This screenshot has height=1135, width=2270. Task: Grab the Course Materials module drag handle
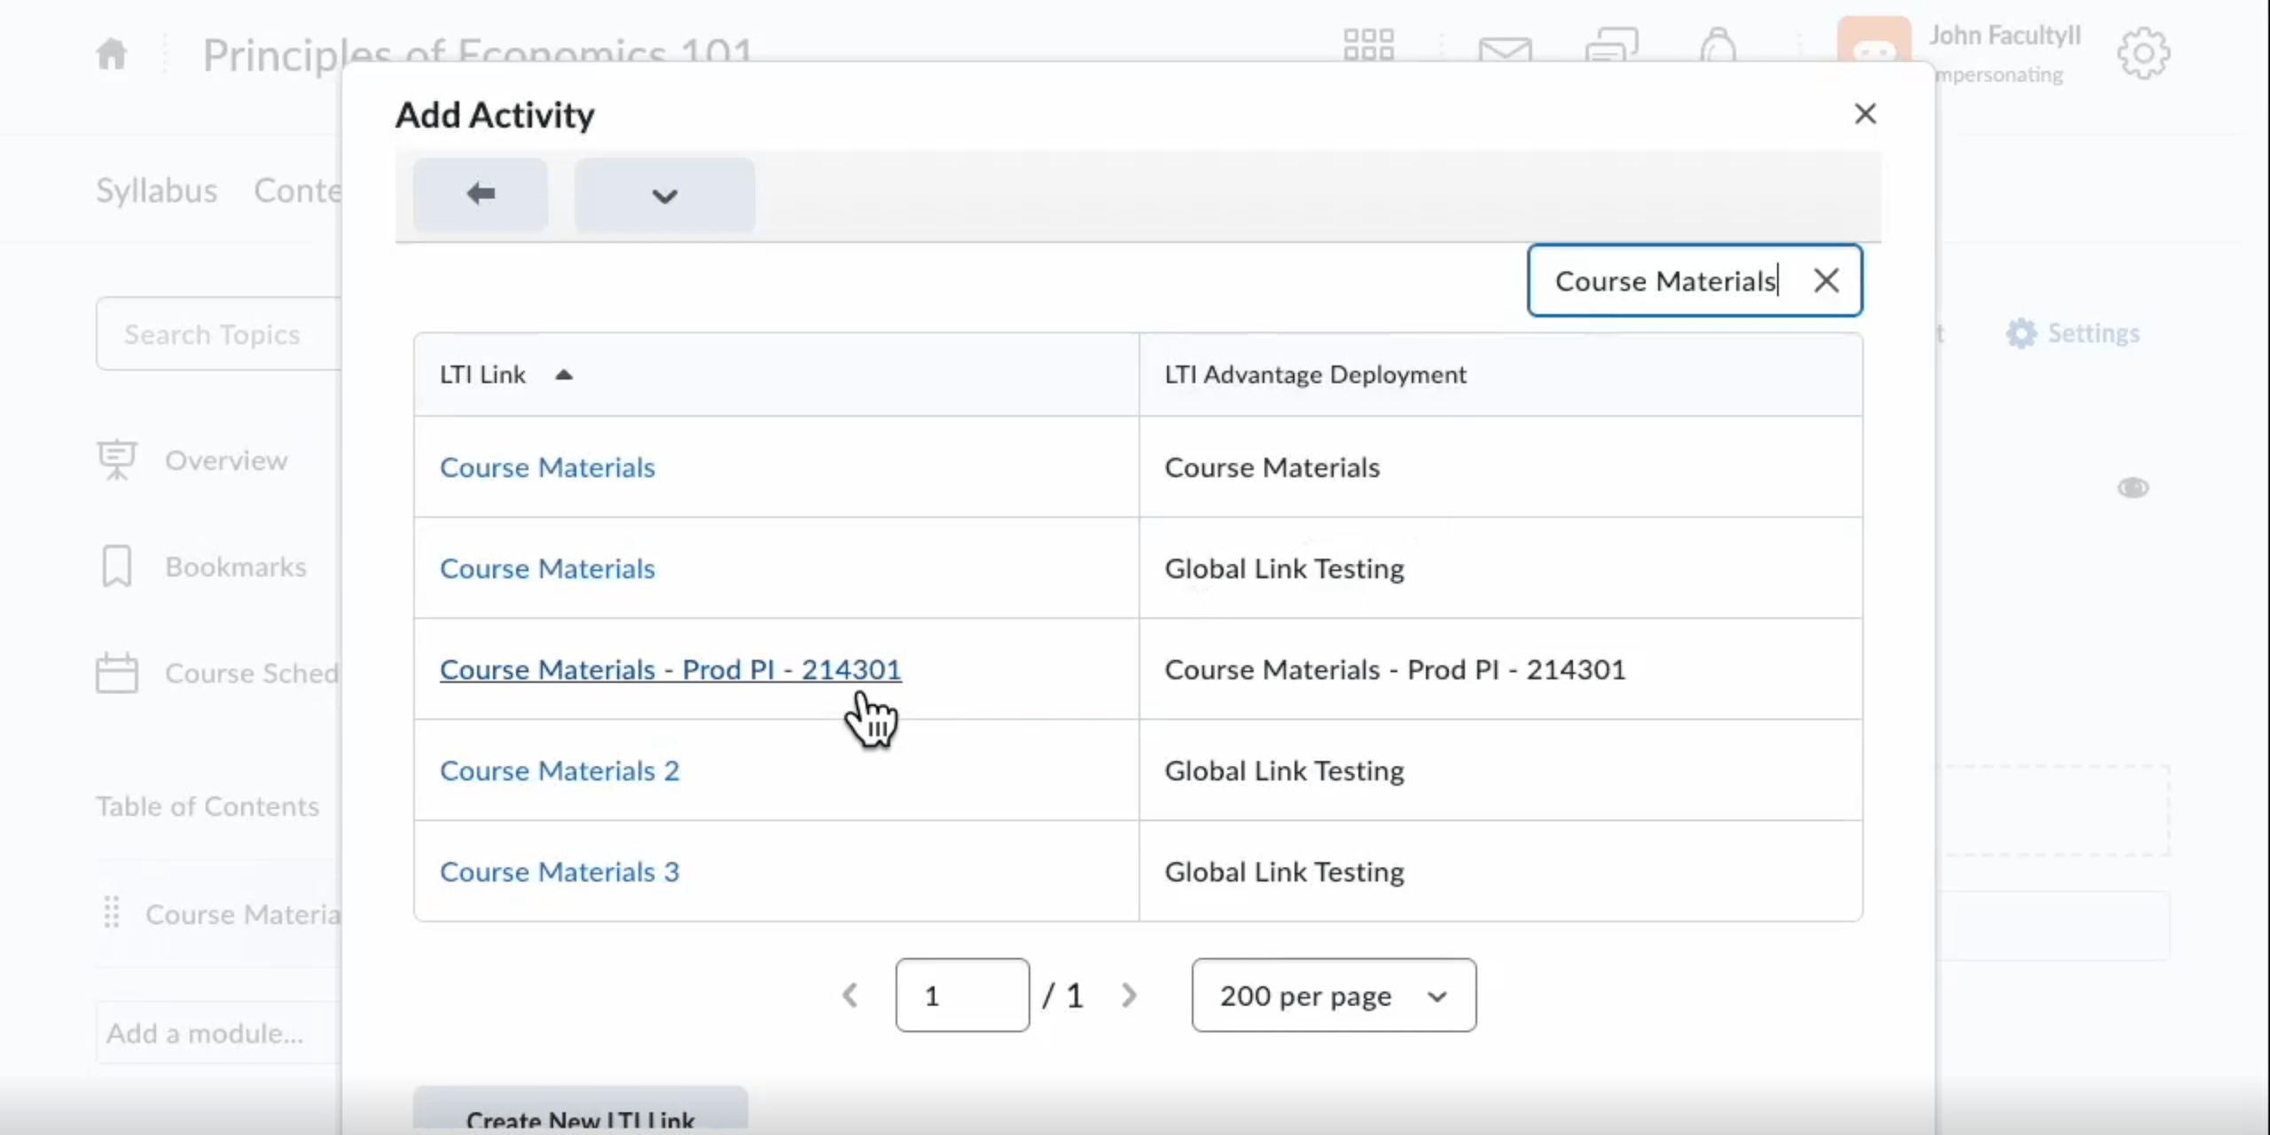(x=111, y=912)
